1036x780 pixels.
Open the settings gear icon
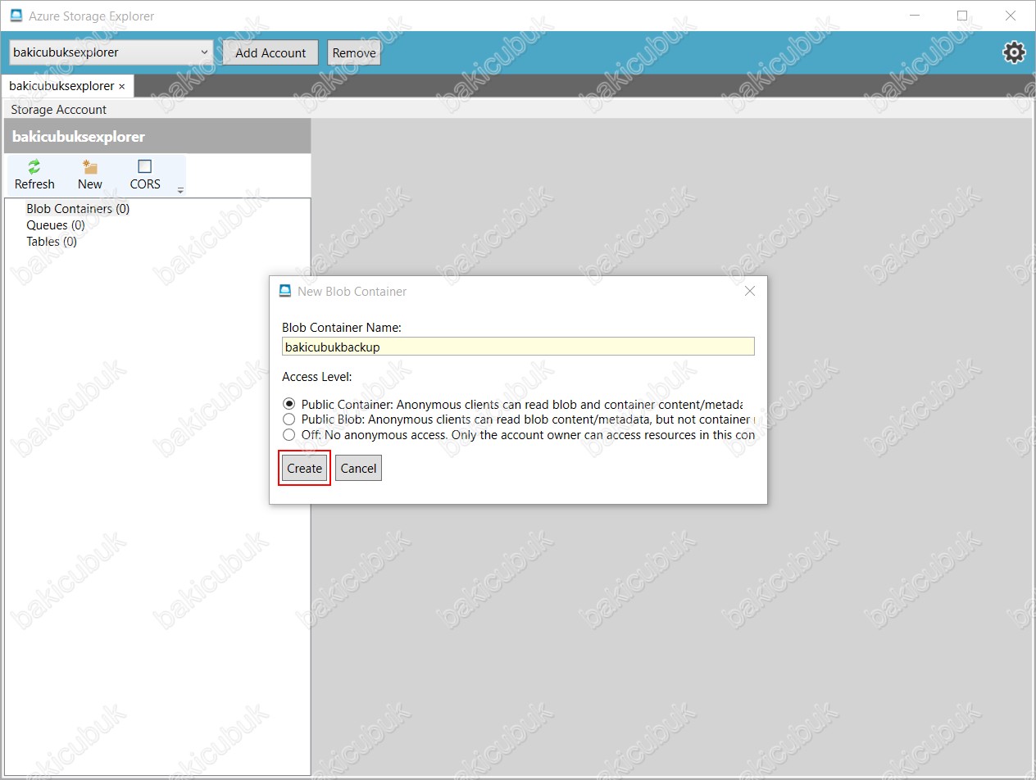(1014, 52)
